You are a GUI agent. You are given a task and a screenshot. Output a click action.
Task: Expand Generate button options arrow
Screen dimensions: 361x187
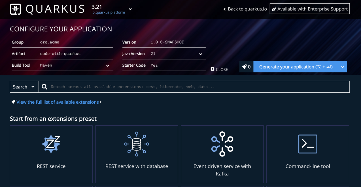[343, 67]
